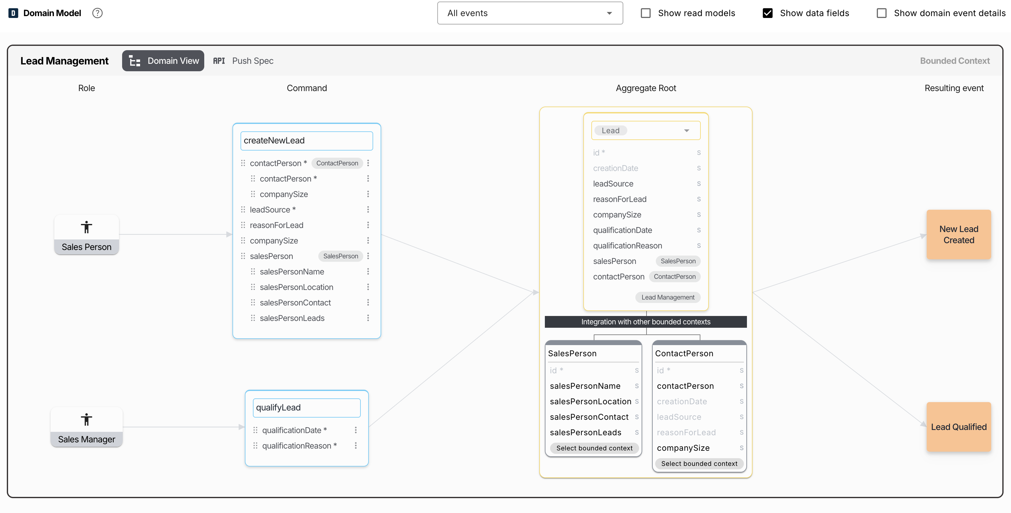The width and height of the screenshot is (1011, 513).
Task: Switch to Domain View tab
Action: pyautogui.click(x=163, y=61)
